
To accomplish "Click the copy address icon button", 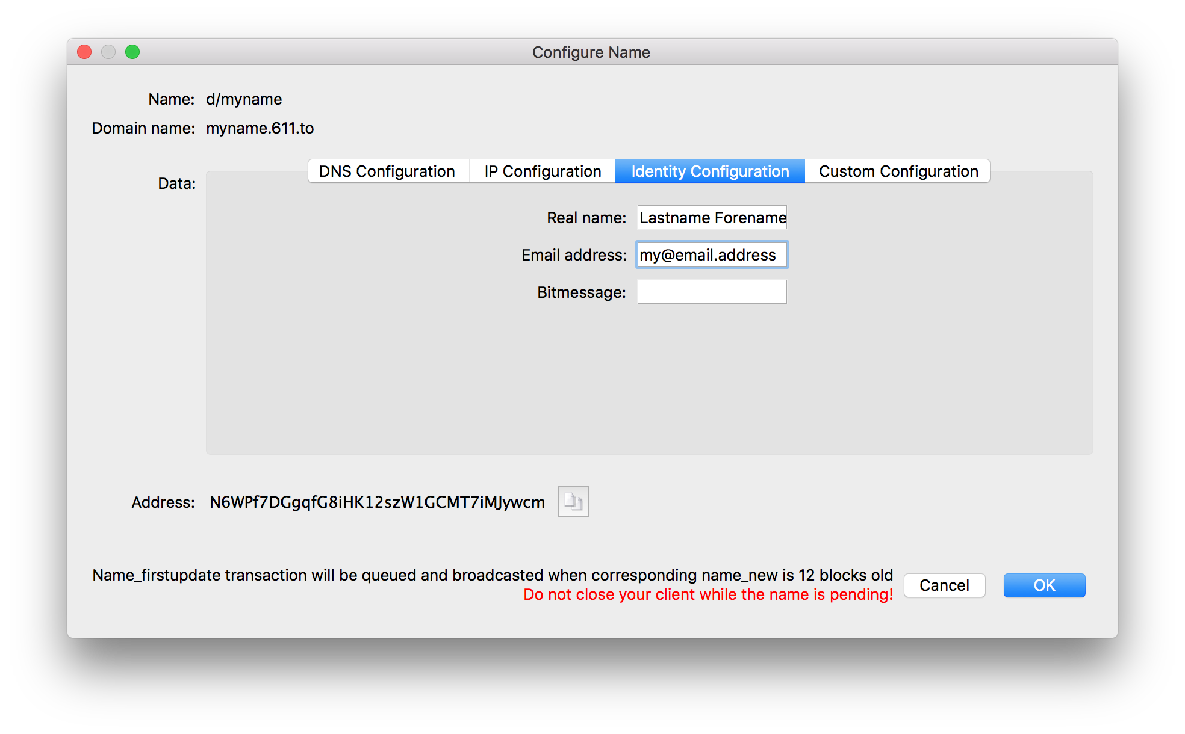I will point(573,502).
